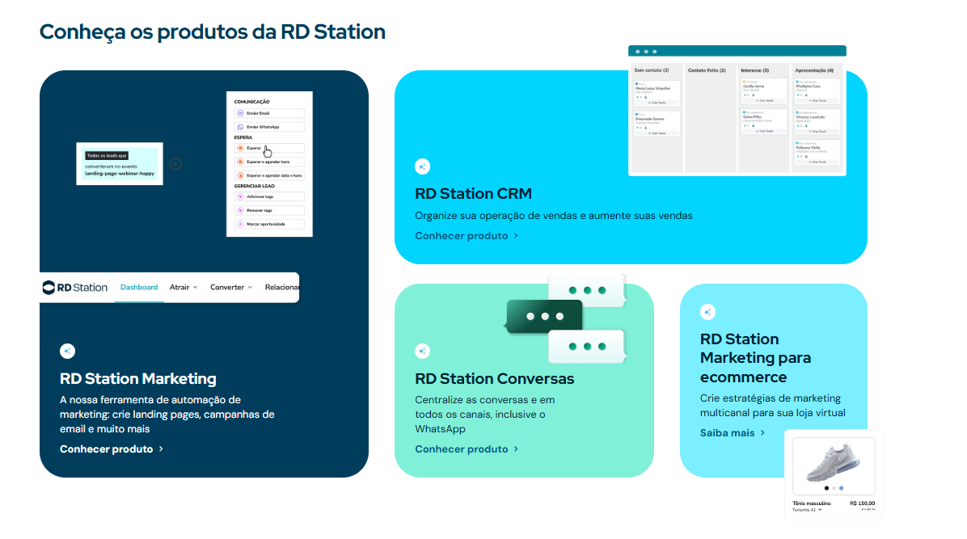967x539 pixels.
Task: Select the Dashboard tab in the RD Station mockup
Action: coord(139,288)
